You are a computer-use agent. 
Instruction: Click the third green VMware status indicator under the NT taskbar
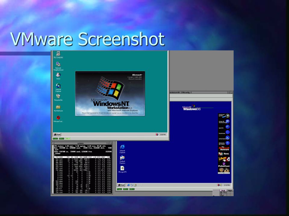click(x=68, y=139)
